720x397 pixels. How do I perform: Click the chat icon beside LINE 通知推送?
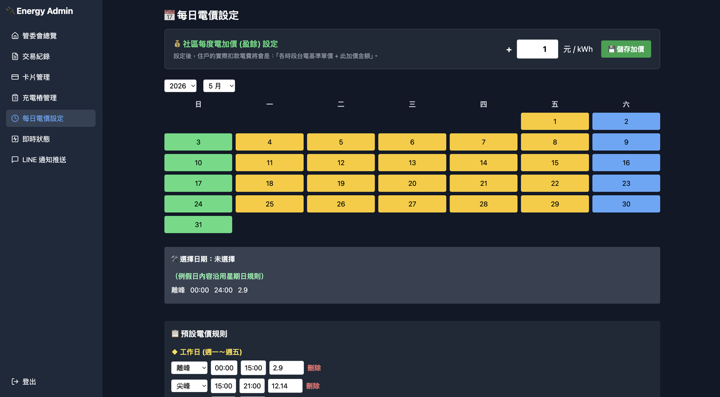coord(15,160)
